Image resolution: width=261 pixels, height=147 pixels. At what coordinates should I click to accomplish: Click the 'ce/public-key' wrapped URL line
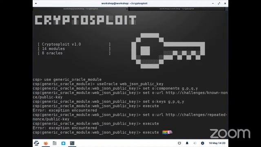(47, 97)
